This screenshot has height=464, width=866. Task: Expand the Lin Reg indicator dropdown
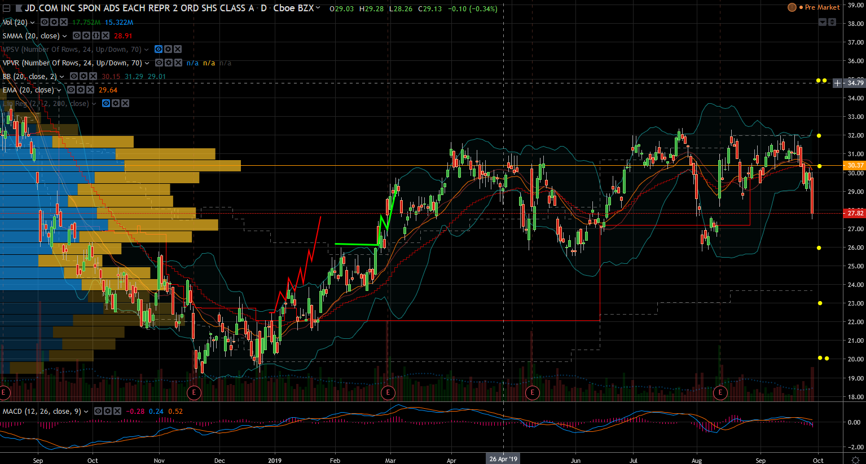(94, 104)
